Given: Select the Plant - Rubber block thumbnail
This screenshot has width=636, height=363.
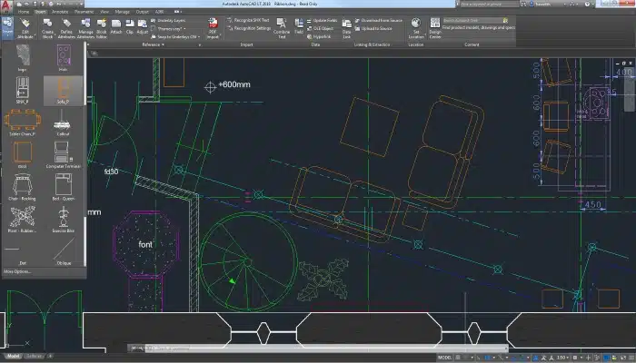Looking at the screenshot, I should tap(23, 220).
